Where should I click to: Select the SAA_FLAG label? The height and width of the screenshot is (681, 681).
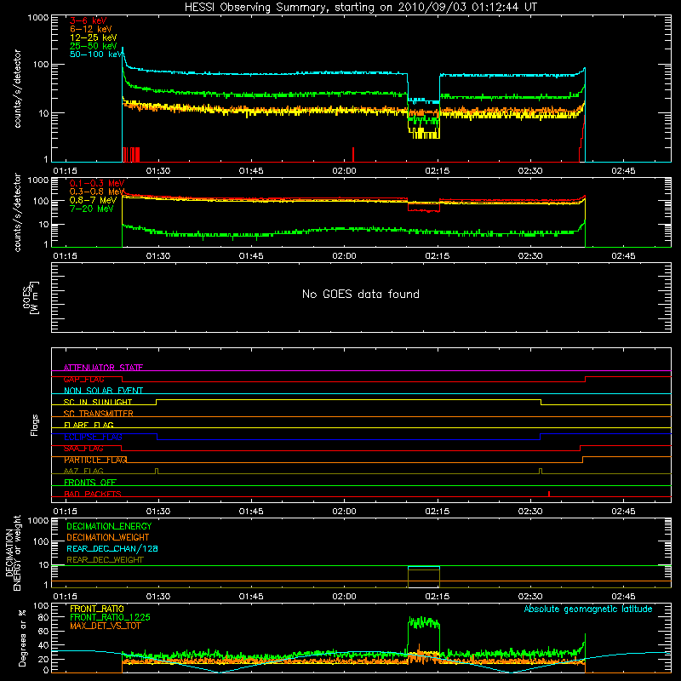[83, 449]
